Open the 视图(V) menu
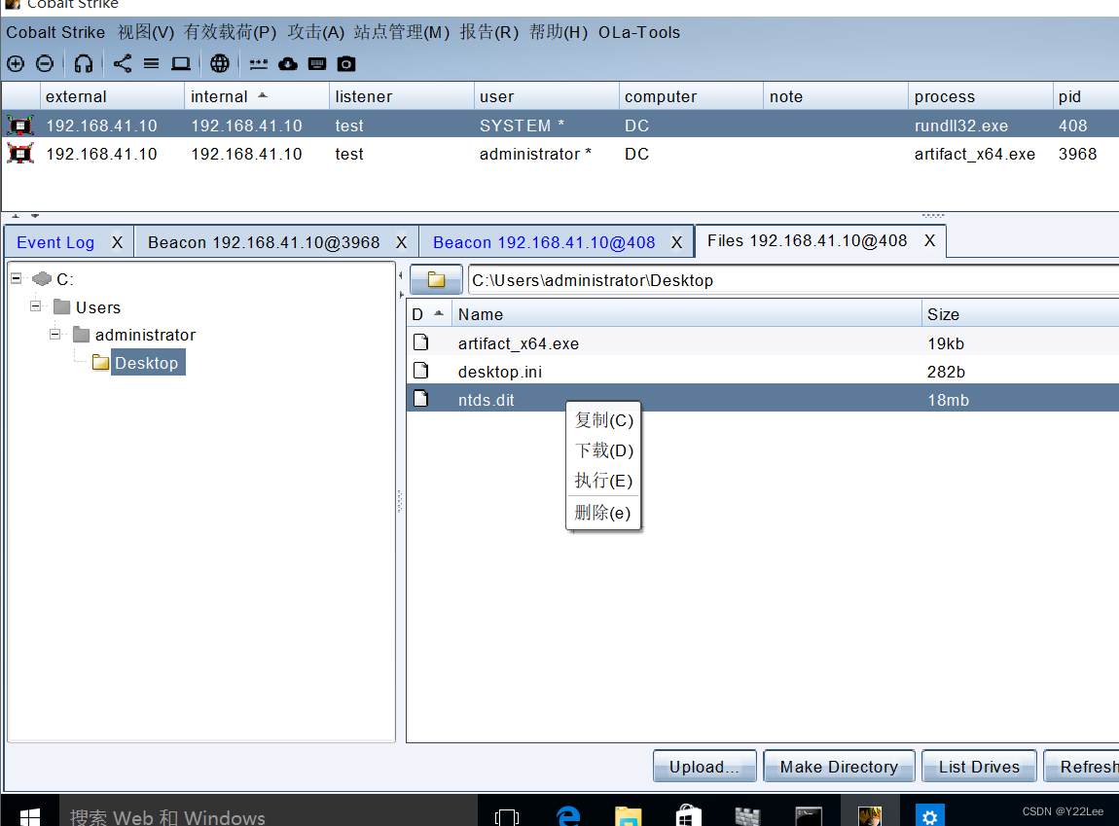Image resolution: width=1119 pixels, height=826 pixels. coord(146,32)
